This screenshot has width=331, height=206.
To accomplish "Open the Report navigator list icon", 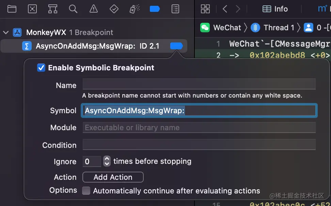I will [x=175, y=9].
